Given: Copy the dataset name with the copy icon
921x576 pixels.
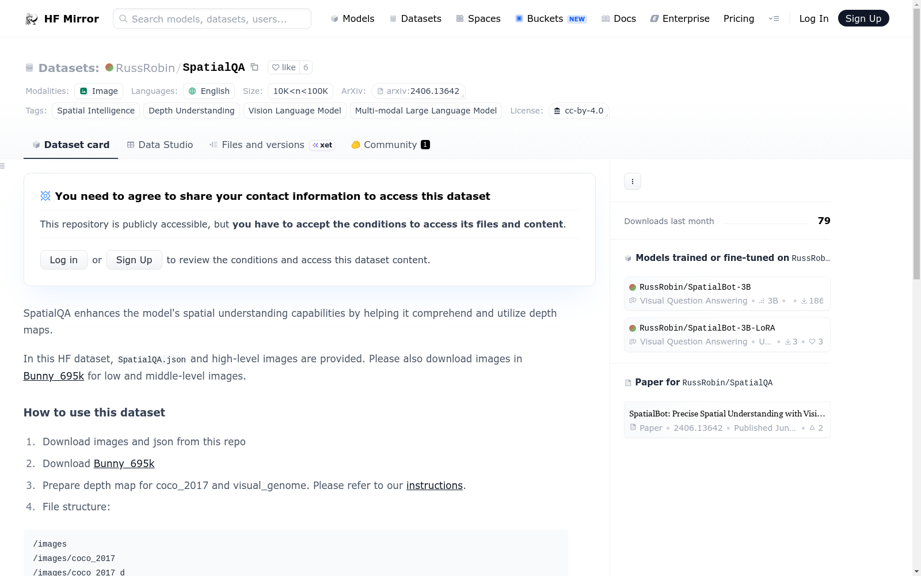Looking at the screenshot, I should [x=254, y=67].
